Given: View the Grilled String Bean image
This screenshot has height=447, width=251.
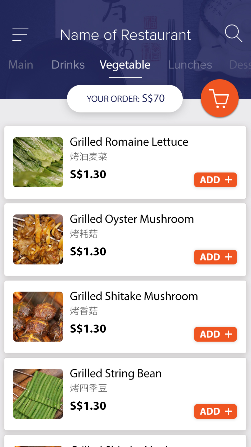Looking at the screenshot, I should coord(38,394).
